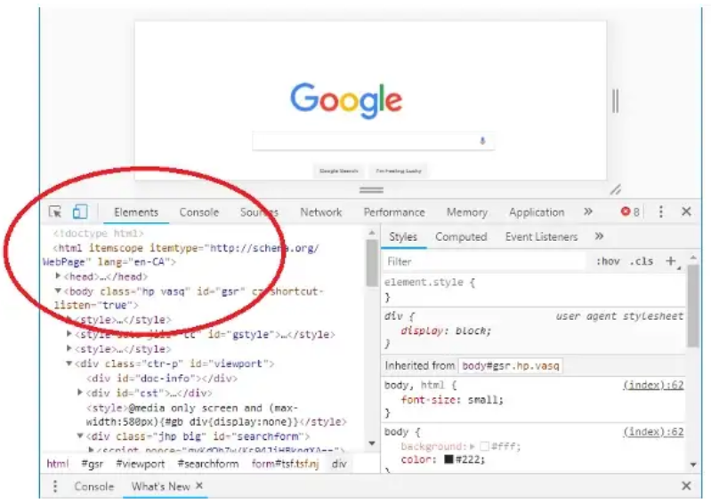The height and width of the screenshot is (503, 711).
Task: Collapse the body element node
Action: pyautogui.click(x=58, y=291)
